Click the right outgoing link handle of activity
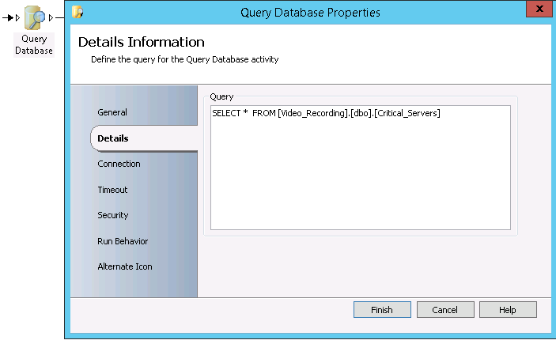The image size is (556, 340). click(51, 17)
